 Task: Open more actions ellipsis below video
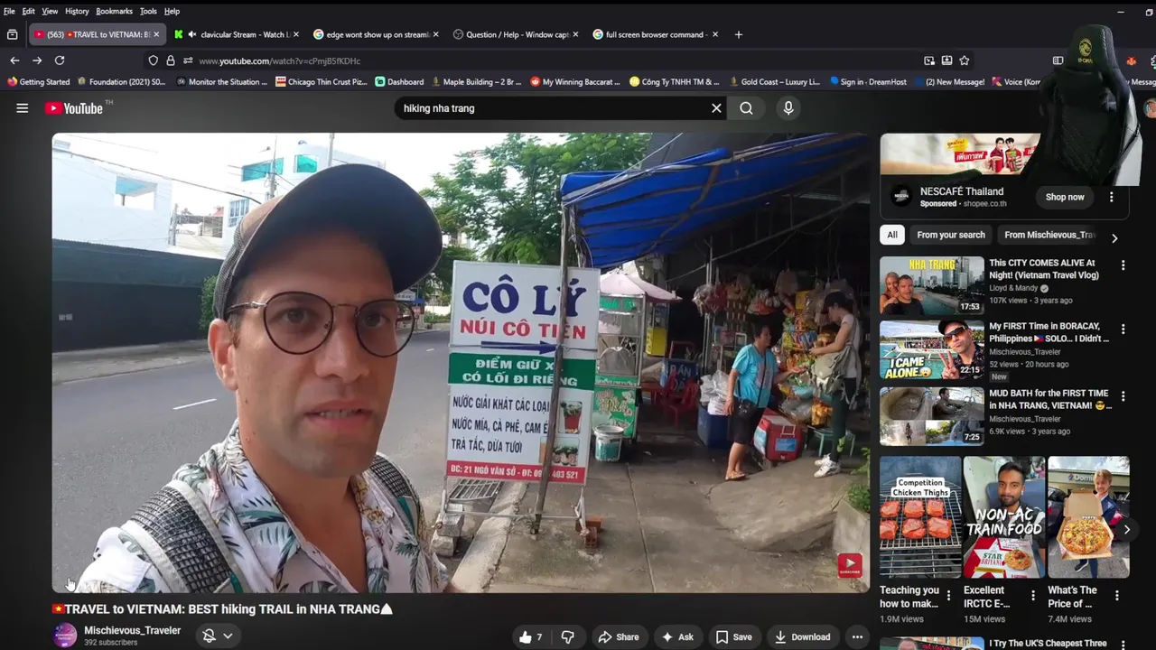coord(857,636)
